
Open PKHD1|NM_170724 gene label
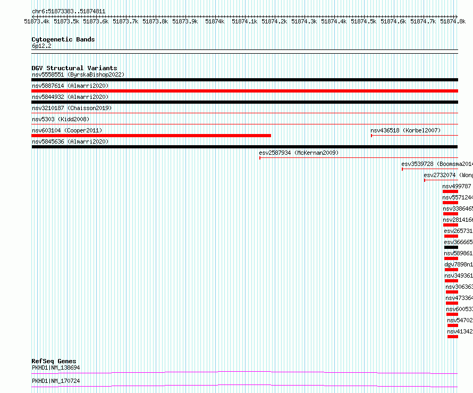click(56, 381)
